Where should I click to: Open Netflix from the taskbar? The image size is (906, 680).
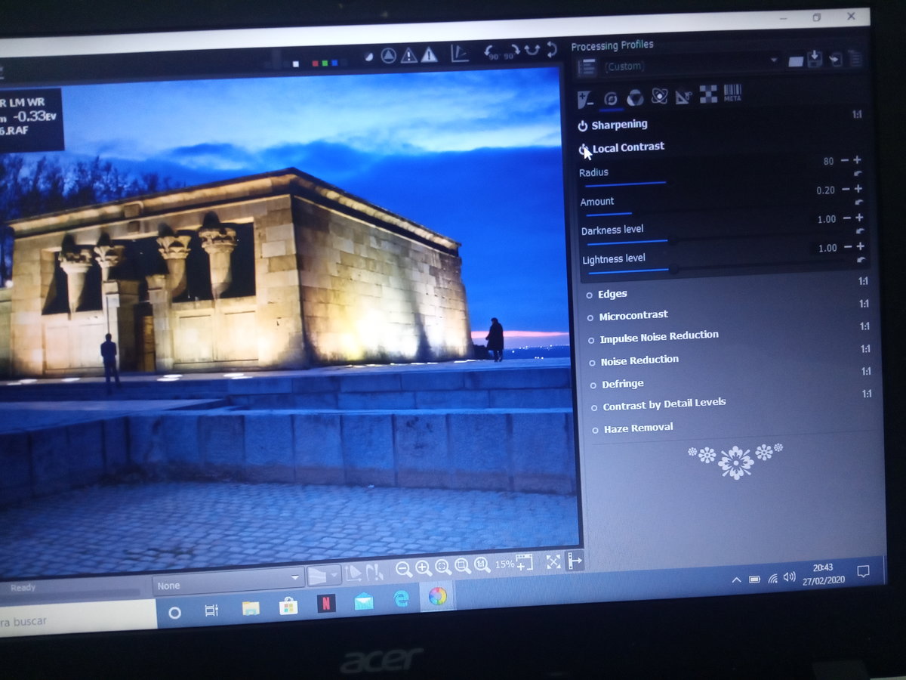tap(326, 604)
